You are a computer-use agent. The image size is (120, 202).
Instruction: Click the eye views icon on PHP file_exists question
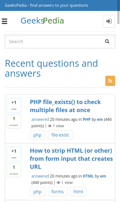pos(50,126)
